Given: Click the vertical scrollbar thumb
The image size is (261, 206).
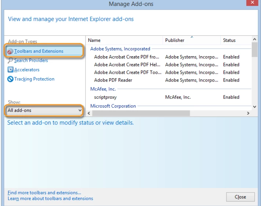Looking at the screenshot, I should click(x=254, y=50).
